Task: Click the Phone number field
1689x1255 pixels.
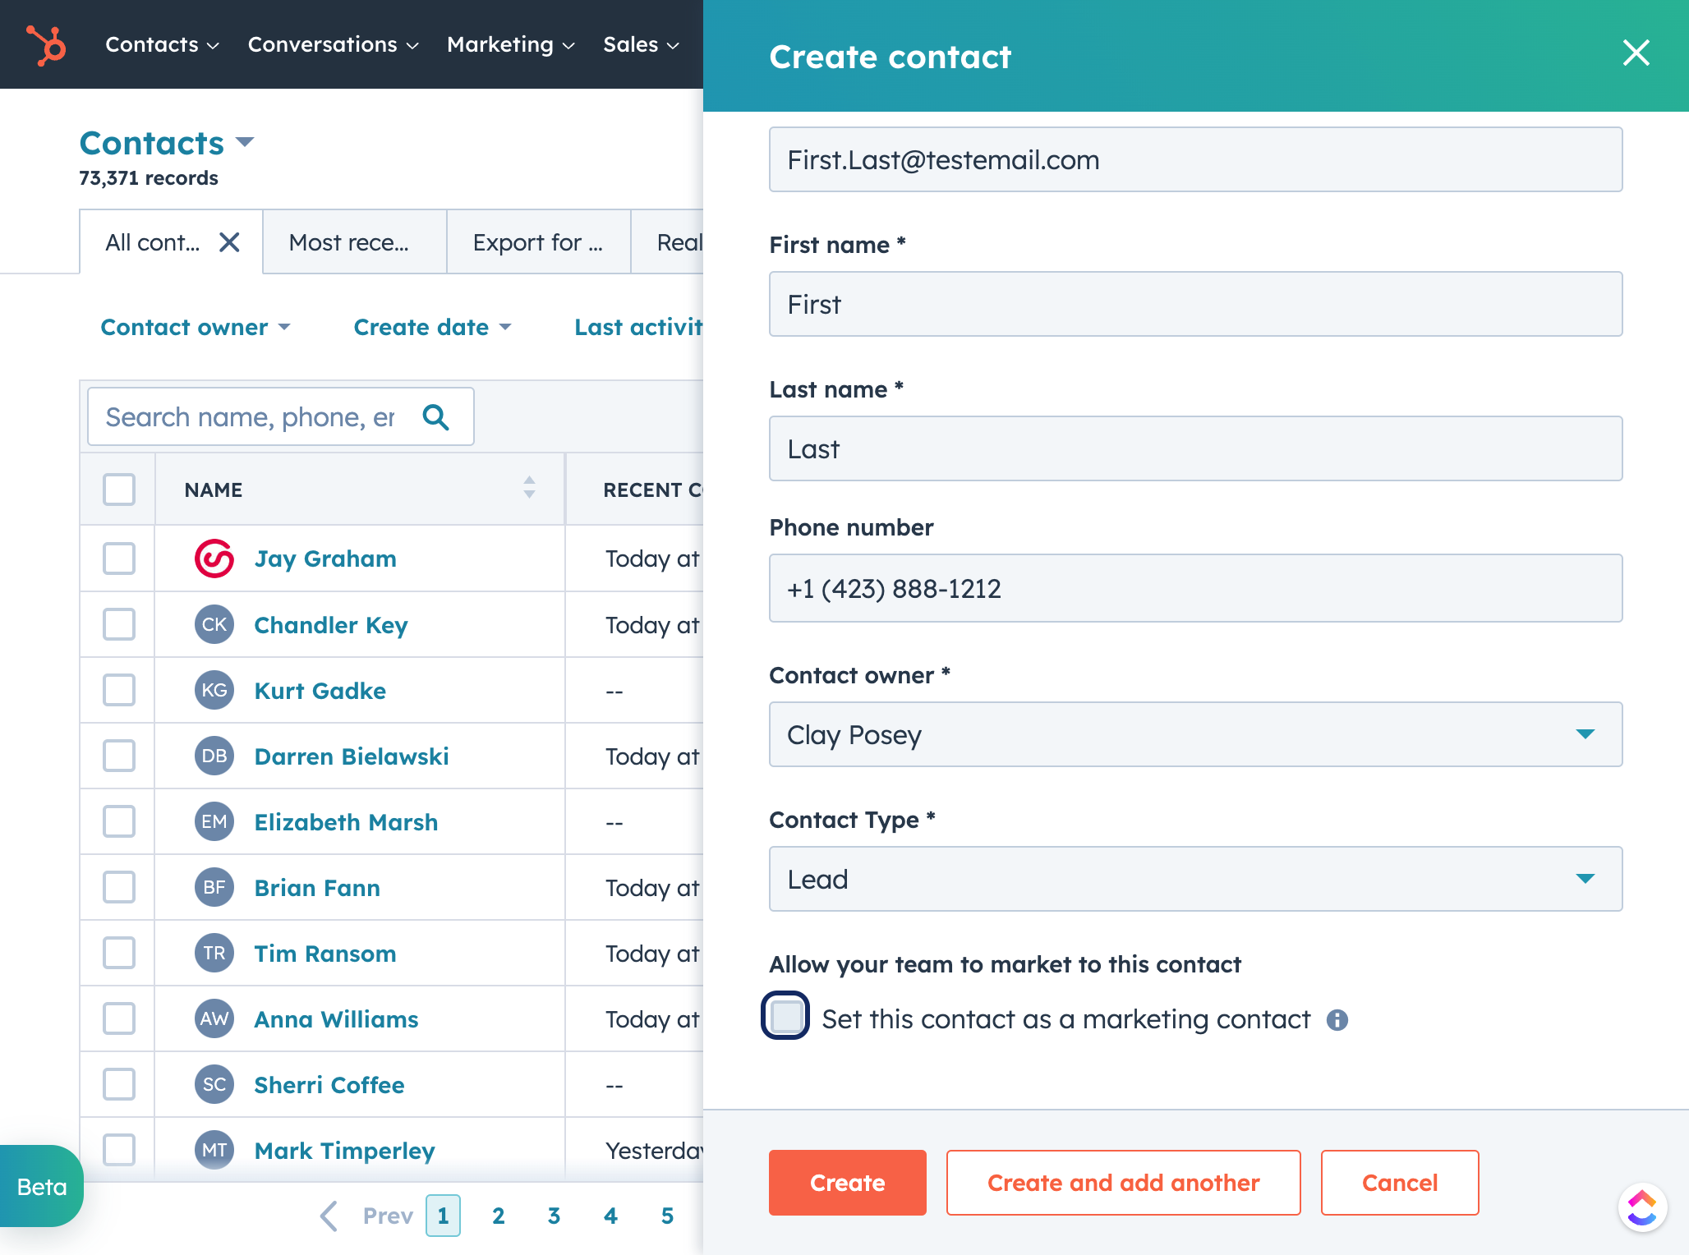Action: pyautogui.click(x=1195, y=588)
